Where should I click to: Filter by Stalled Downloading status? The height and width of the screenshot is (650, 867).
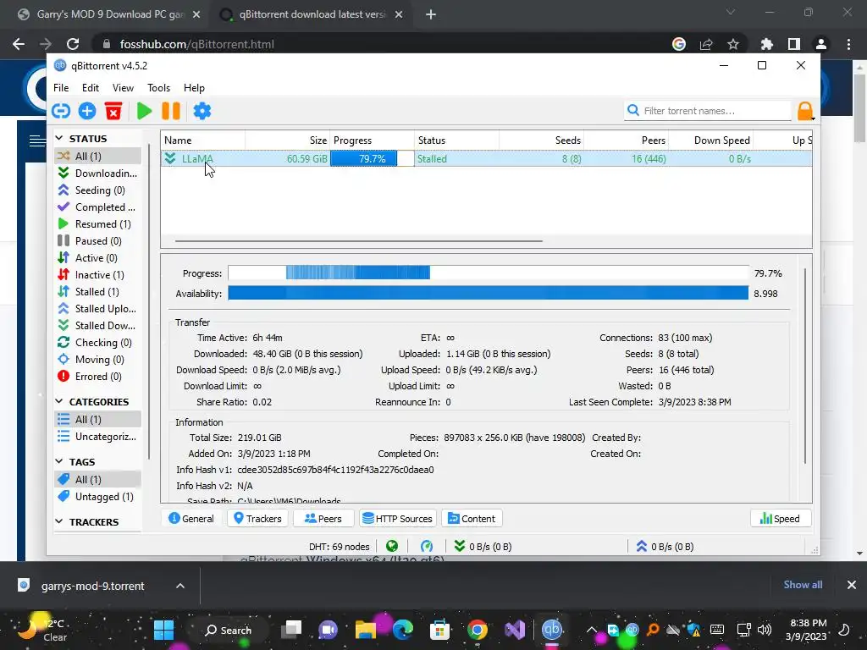click(98, 326)
